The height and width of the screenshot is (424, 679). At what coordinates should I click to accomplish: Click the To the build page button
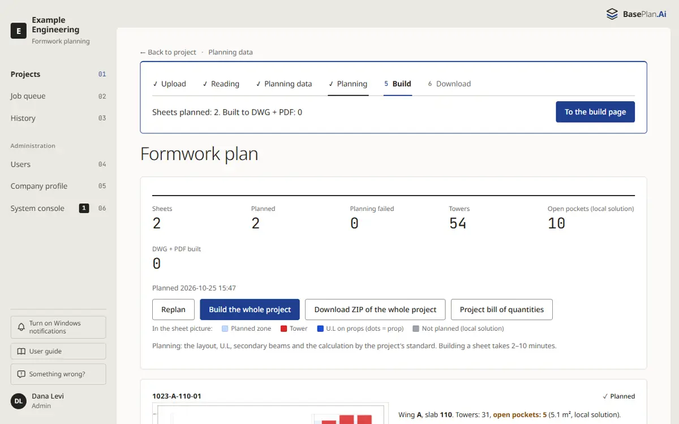tap(595, 112)
